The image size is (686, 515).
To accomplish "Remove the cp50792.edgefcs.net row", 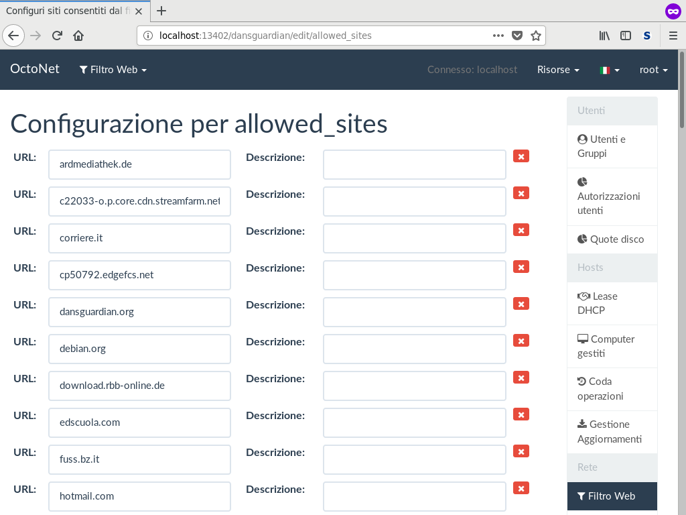I will tap(521, 267).
